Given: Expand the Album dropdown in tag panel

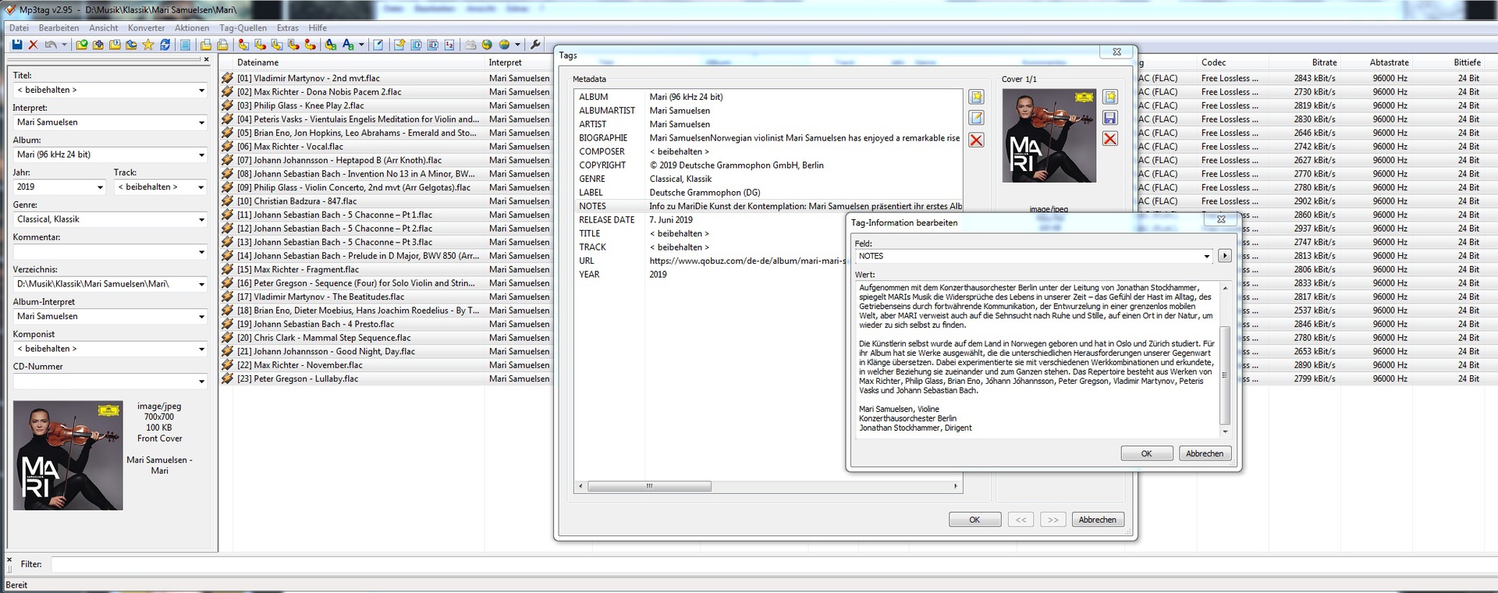Looking at the screenshot, I should click(x=201, y=155).
